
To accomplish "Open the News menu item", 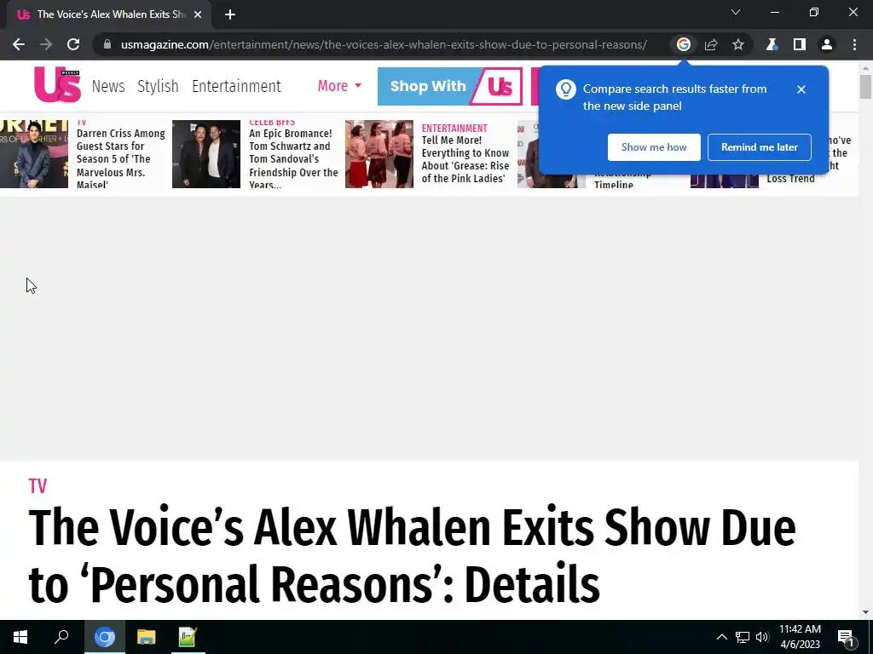I will click(x=108, y=86).
